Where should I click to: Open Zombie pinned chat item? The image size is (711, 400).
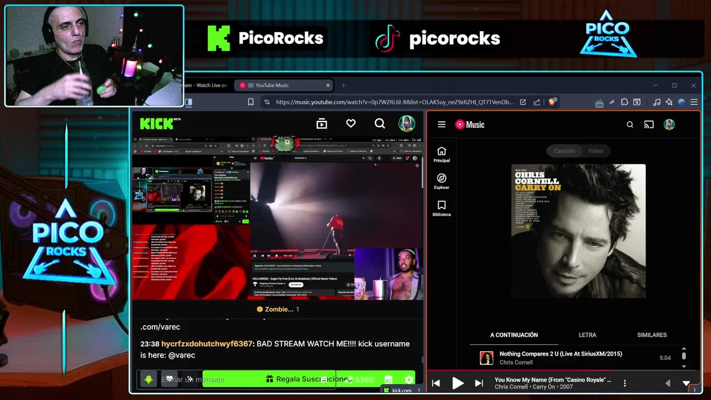coord(278,309)
